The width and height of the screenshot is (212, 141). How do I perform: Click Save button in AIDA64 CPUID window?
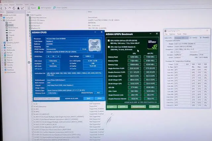[88, 98]
